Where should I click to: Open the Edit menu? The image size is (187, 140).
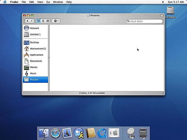pyautogui.click(x=32, y=2)
